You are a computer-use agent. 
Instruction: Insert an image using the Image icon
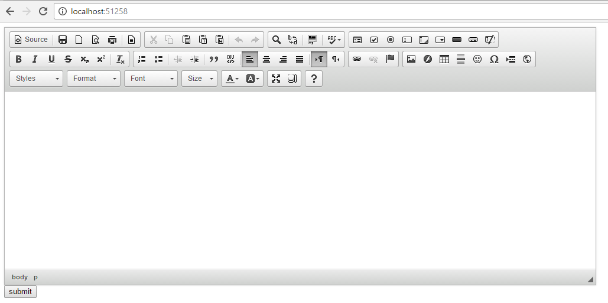pos(411,59)
